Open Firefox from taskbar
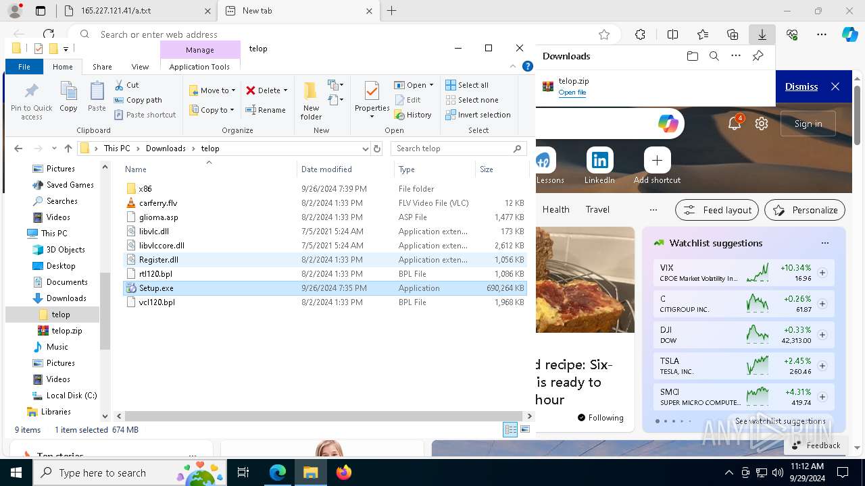The width and height of the screenshot is (865, 486). point(343,473)
